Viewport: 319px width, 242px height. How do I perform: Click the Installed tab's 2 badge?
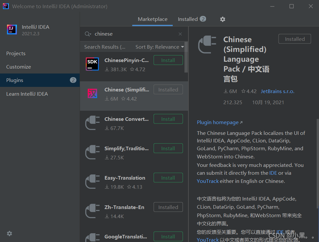(x=203, y=19)
